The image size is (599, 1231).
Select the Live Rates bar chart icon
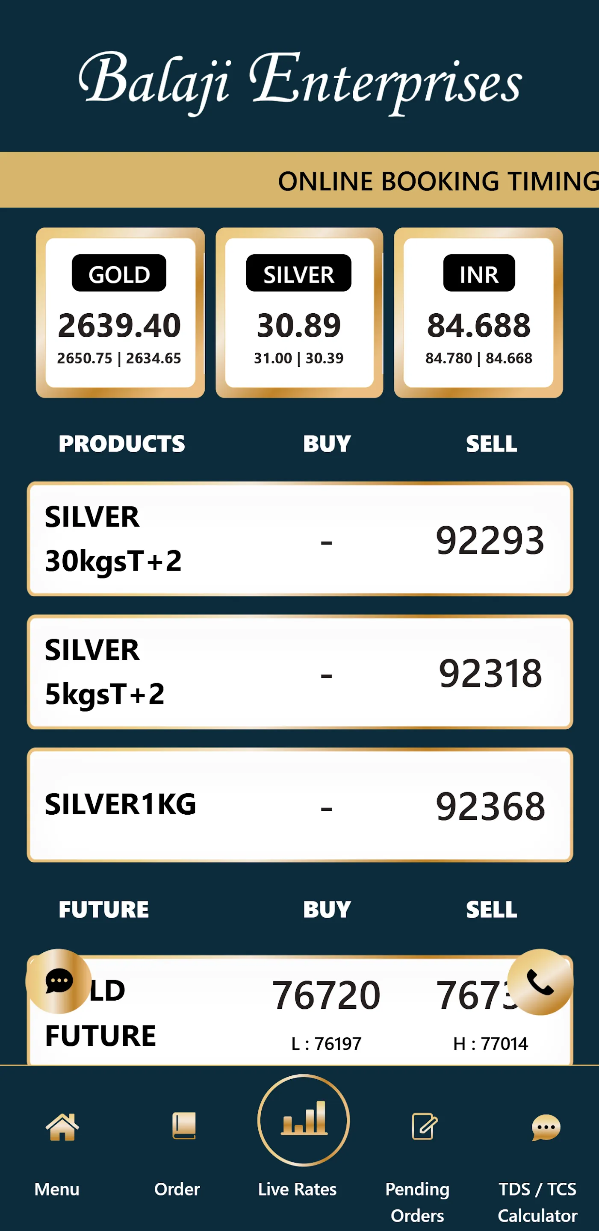point(304,1119)
